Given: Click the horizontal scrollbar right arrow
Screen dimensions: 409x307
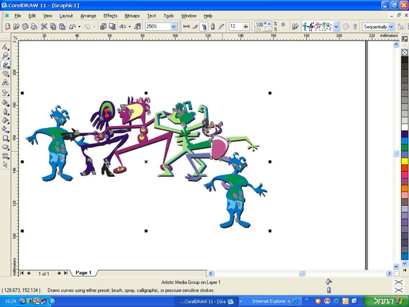Looking at the screenshot, I should pos(389,273).
